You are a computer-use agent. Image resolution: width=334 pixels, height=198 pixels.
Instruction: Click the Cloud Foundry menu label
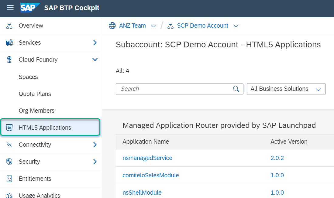(x=38, y=60)
